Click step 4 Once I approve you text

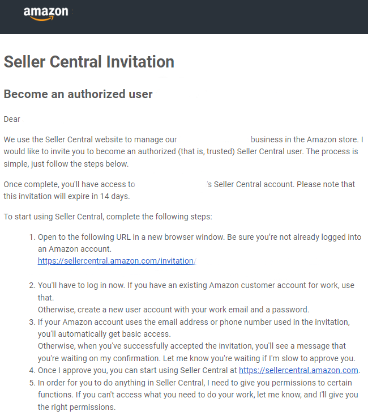133,370
